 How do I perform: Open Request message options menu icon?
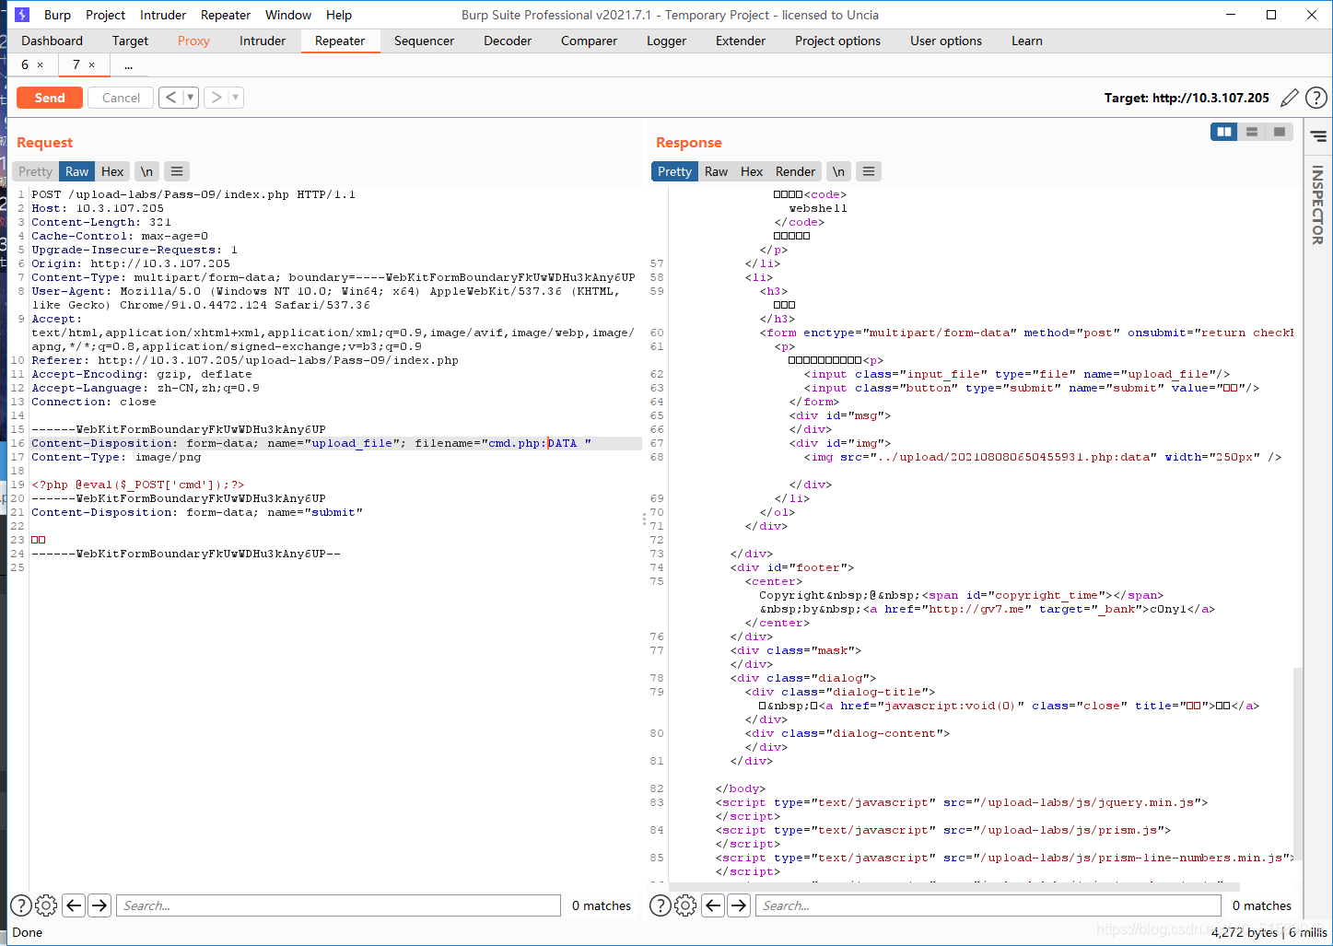(x=177, y=171)
